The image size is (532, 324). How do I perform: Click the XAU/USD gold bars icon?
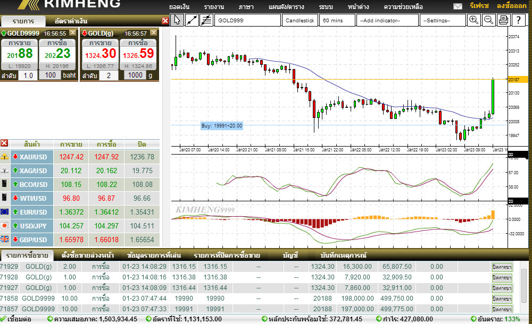[4, 157]
